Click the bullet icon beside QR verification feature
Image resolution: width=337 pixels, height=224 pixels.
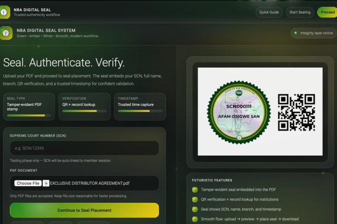click(x=195, y=199)
